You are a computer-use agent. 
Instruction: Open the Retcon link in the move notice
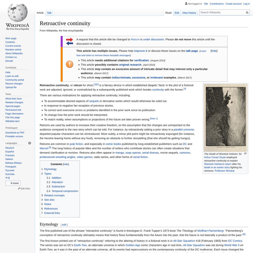click(135, 39)
